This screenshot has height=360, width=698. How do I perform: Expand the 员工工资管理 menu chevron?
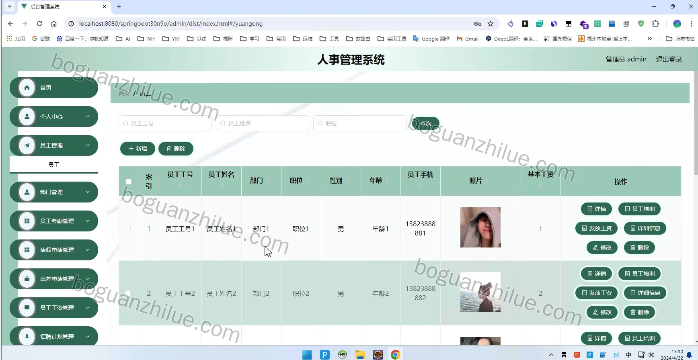pos(88,308)
